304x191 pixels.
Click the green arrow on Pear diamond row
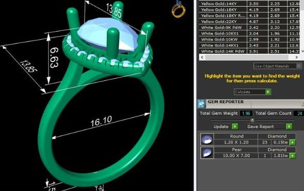click(x=292, y=155)
